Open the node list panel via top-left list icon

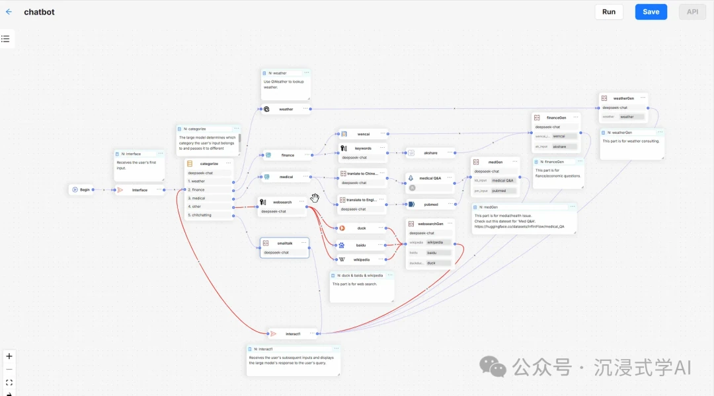7,38
